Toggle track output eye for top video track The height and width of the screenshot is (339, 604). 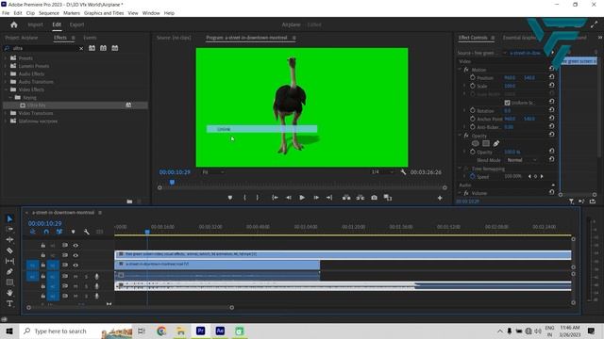click(x=75, y=245)
